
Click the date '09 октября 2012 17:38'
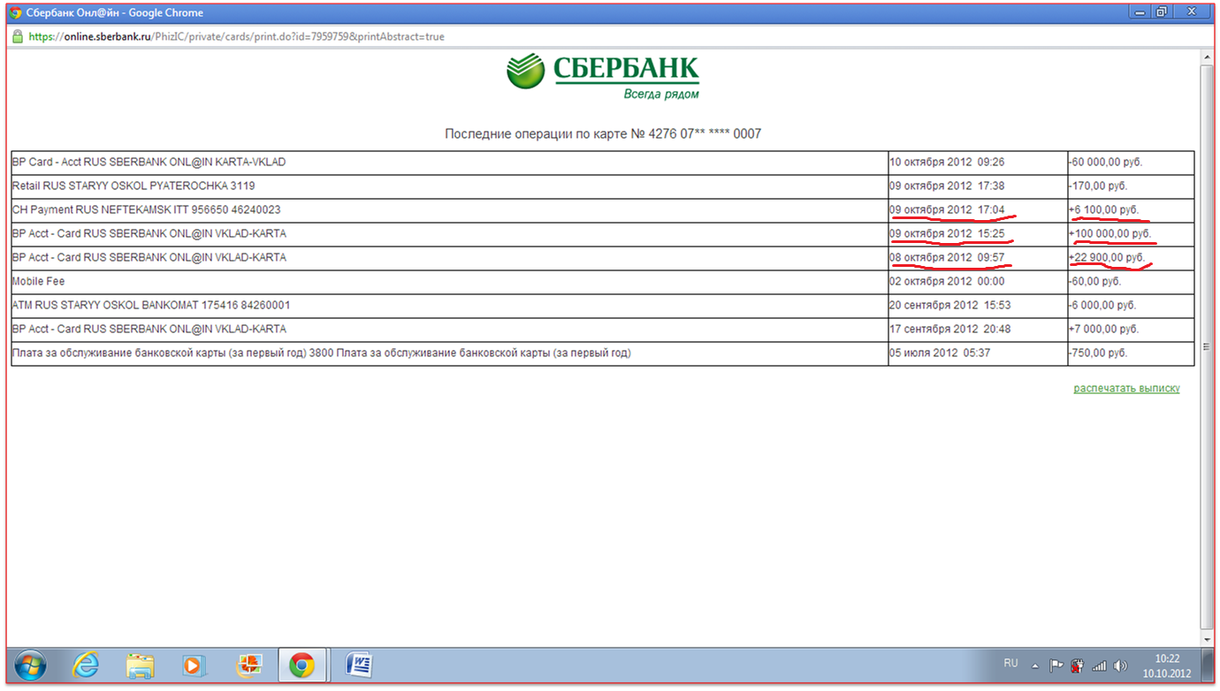948,186
